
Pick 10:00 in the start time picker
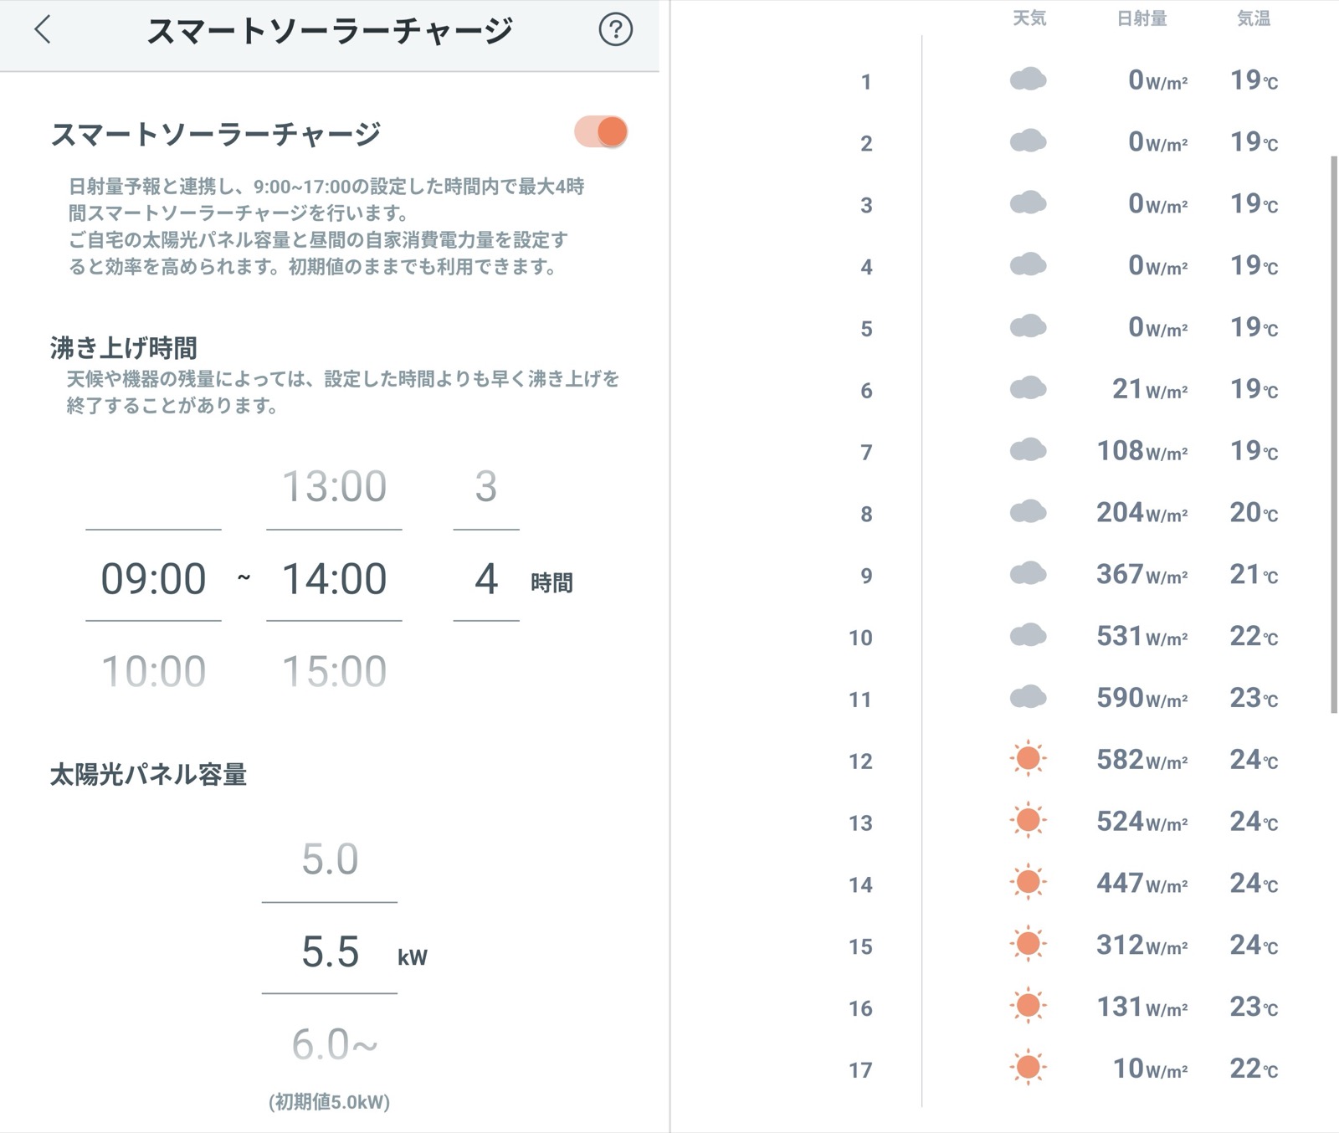[x=153, y=671]
